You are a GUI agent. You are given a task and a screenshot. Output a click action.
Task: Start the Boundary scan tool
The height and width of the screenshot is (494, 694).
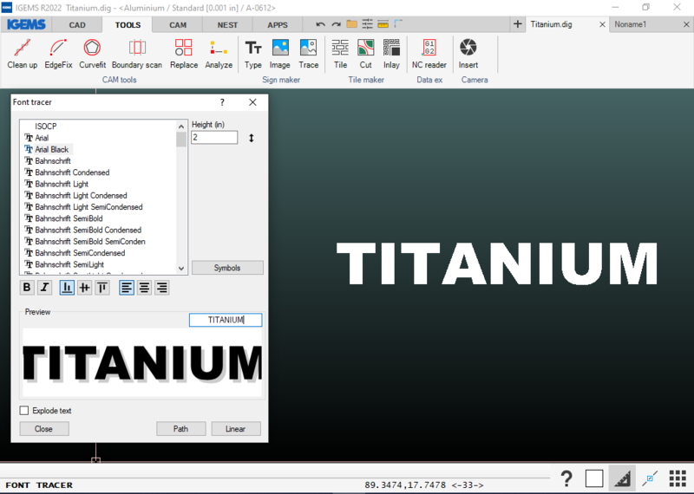click(x=137, y=54)
